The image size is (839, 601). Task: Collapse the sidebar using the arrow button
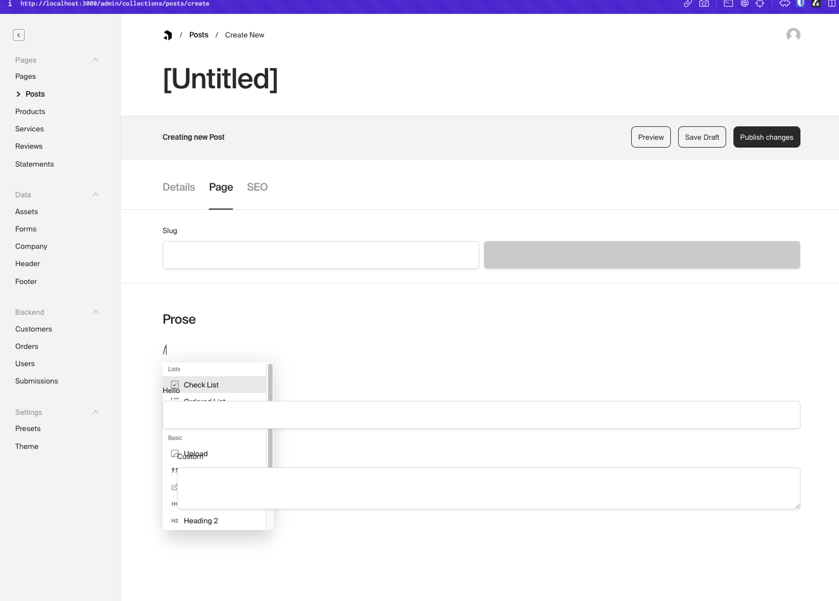pyautogui.click(x=18, y=35)
